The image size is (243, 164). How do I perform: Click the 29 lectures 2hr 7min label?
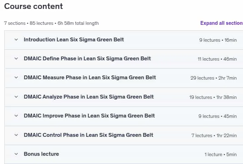214,78
